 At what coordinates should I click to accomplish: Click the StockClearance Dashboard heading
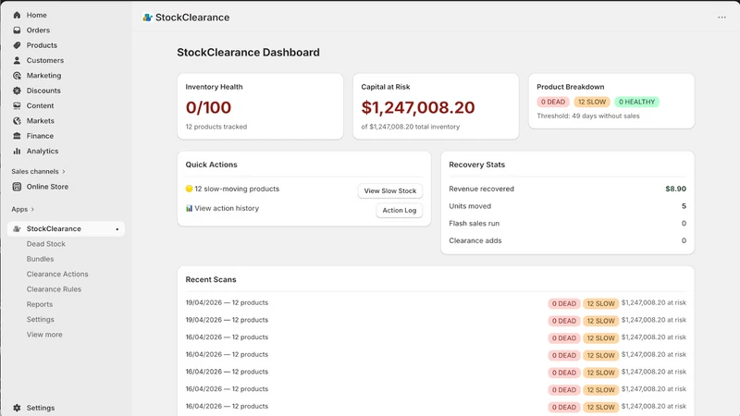(248, 53)
